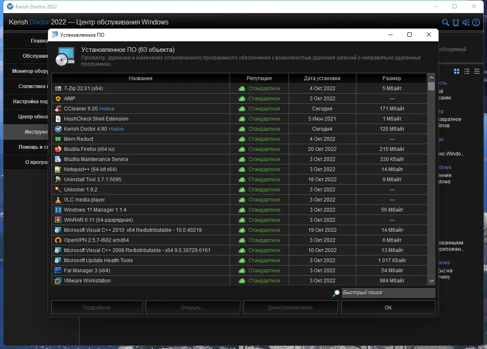Close the Установленное ПО dialog

tap(428, 35)
